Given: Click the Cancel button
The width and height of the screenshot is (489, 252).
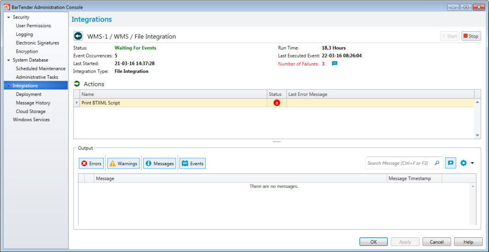Looking at the screenshot, I should pyautogui.click(x=437, y=242).
